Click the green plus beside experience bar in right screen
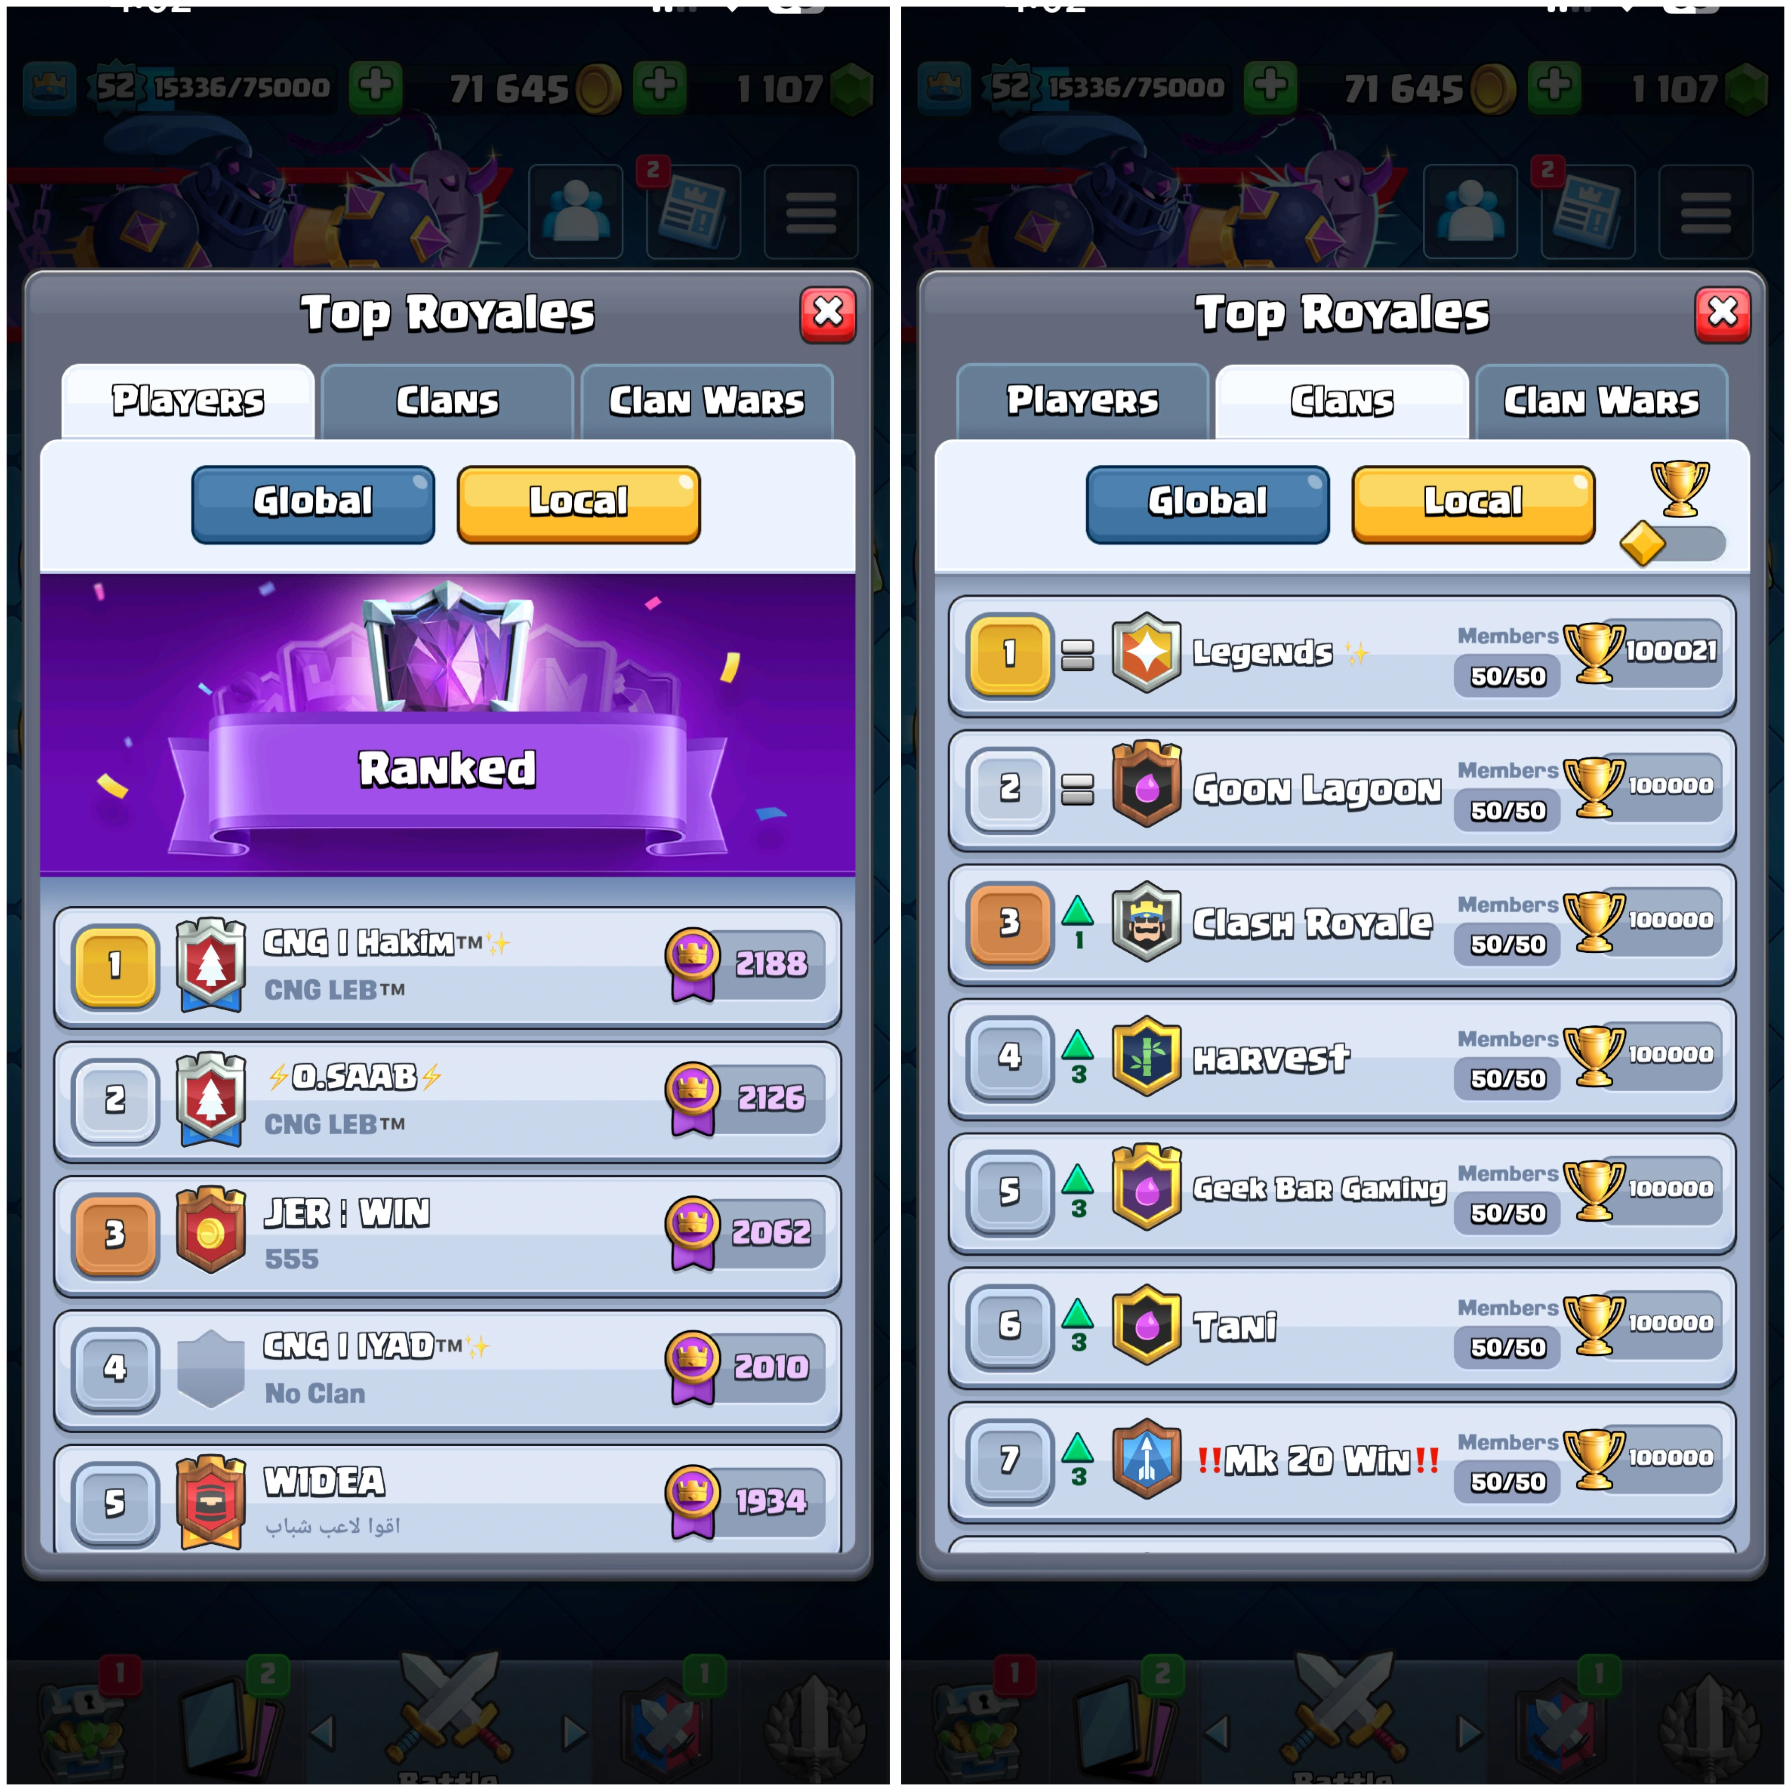1791x1791 pixels. (x=1270, y=88)
